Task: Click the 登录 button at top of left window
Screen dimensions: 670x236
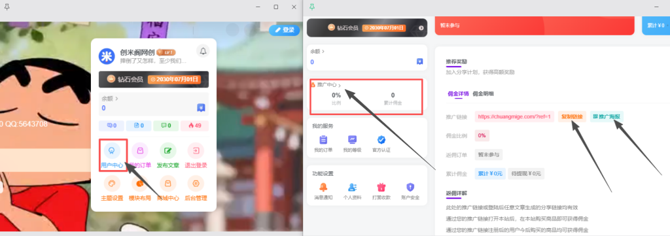Action: click(285, 30)
